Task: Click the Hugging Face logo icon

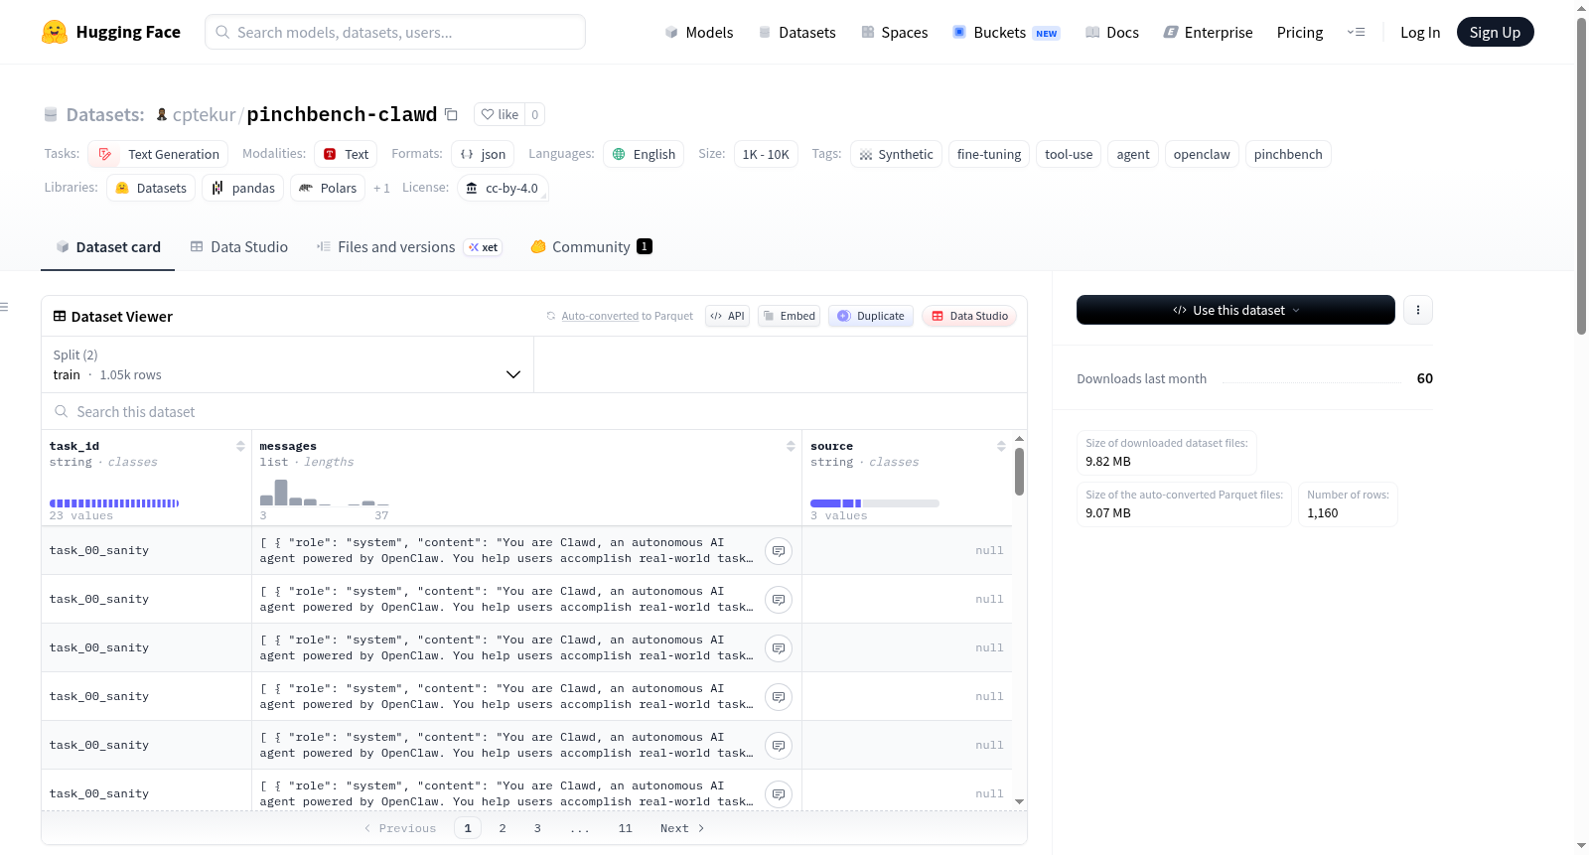Action: pyautogui.click(x=55, y=32)
